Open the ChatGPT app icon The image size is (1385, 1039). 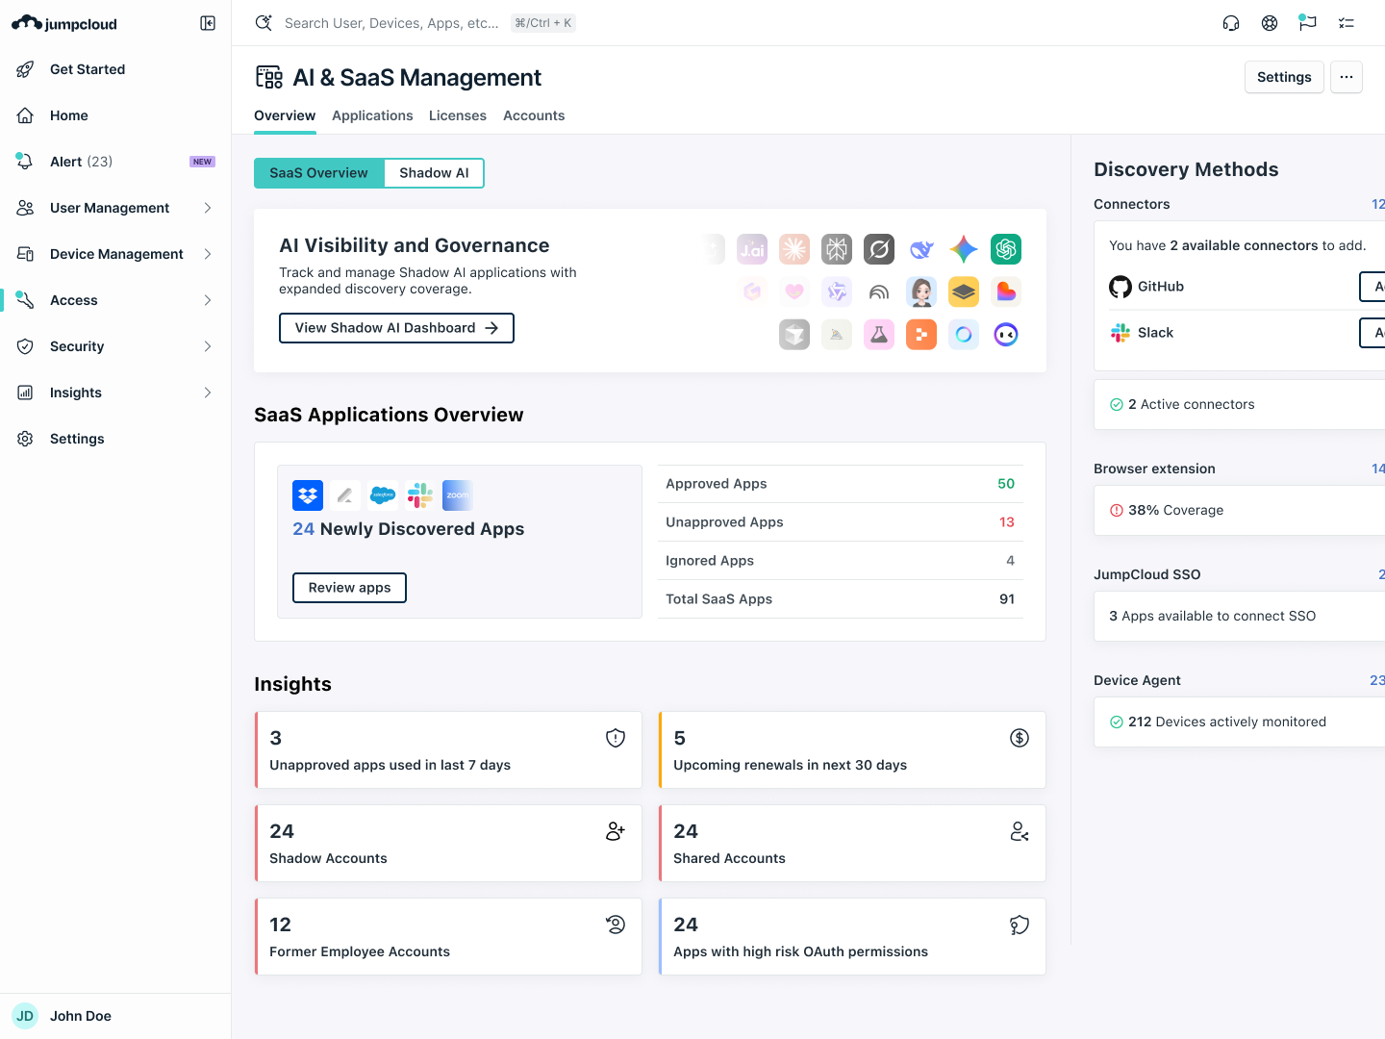[x=1006, y=249]
